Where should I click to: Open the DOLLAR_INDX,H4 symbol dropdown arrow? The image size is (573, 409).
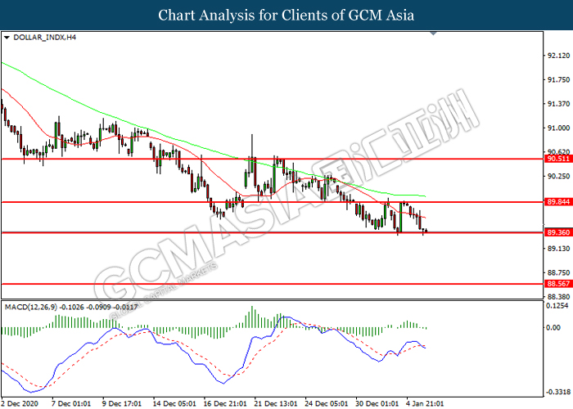(x=7, y=38)
